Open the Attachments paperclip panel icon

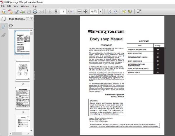(x=3, y=35)
